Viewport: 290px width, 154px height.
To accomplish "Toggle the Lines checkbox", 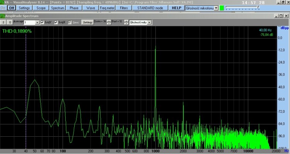I will tap(70, 22).
